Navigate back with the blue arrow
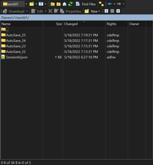153x165 pixels. pyautogui.click(x=110, y=4)
